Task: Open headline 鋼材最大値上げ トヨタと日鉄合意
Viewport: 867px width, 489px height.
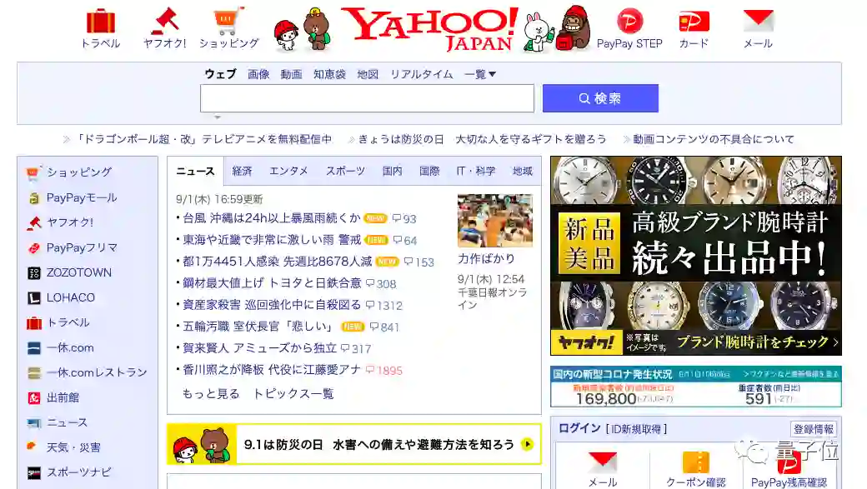Action: (272, 283)
